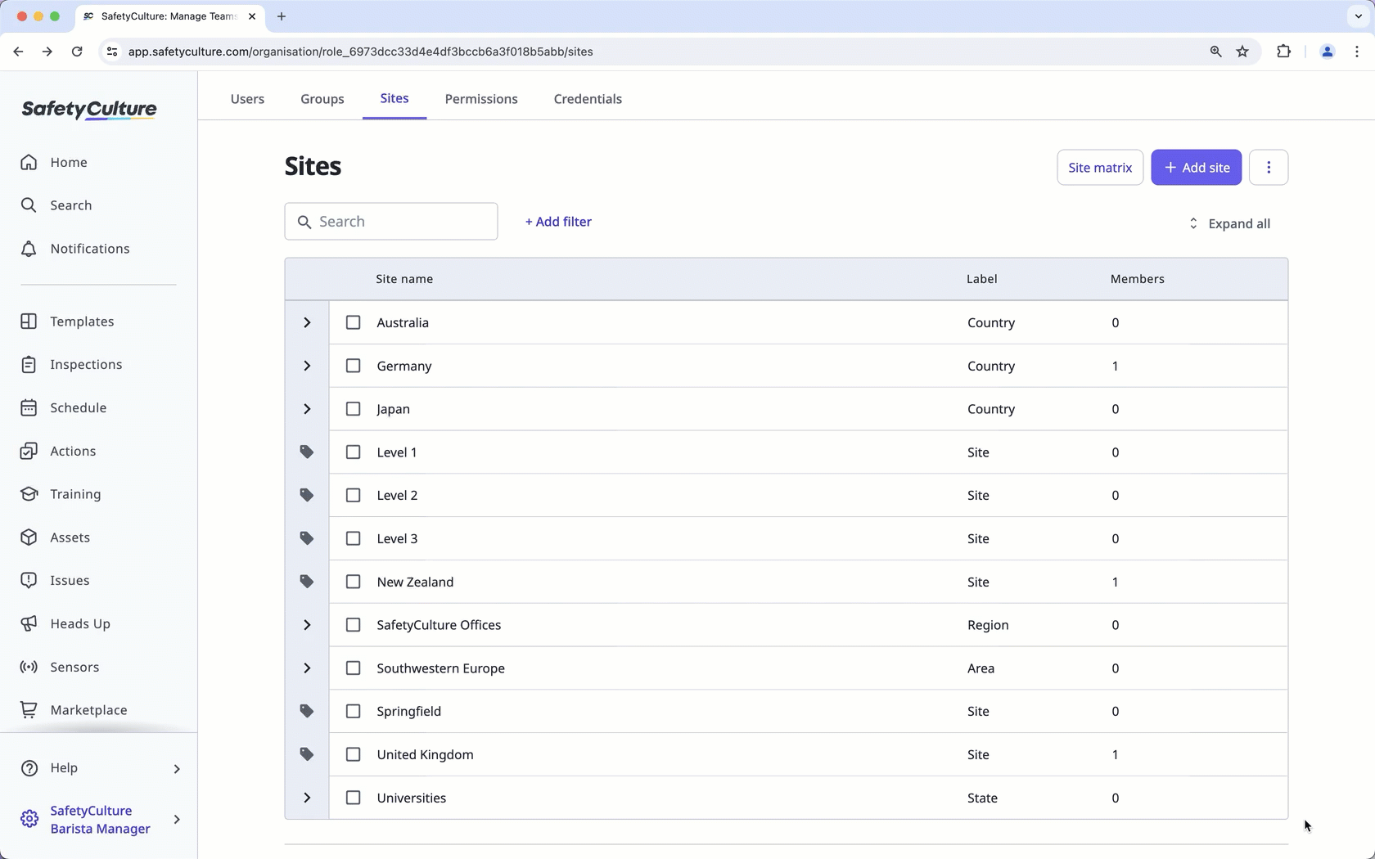Image resolution: width=1375 pixels, height=859 pixels.
Task: Open Inspections clipboard icon
Action: point(29,365)
